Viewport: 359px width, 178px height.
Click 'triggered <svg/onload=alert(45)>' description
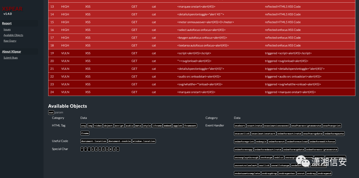287,61
